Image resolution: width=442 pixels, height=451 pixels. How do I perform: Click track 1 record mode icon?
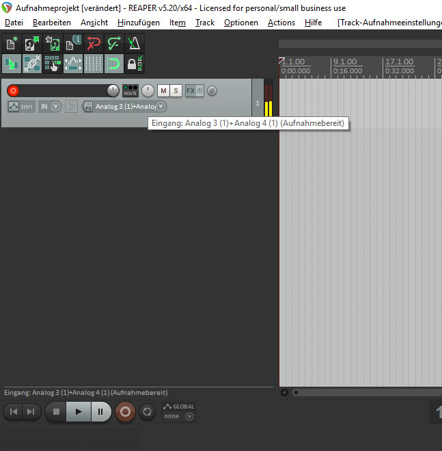[x=71, y=107]
